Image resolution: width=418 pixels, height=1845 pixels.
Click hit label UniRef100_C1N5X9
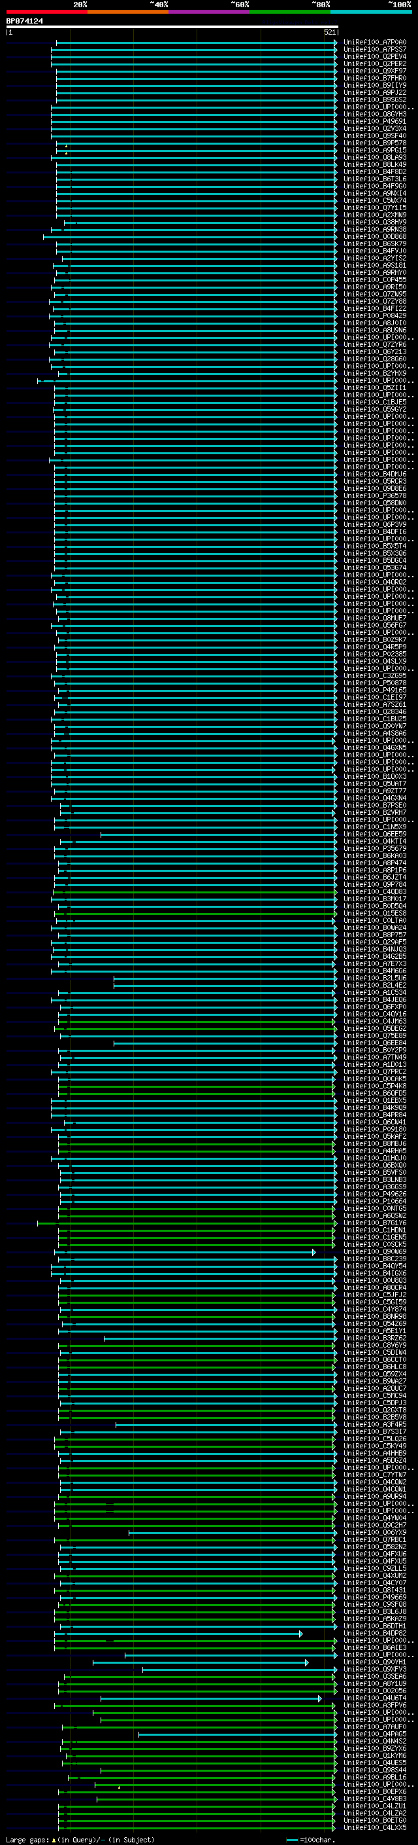coord(374,827)
